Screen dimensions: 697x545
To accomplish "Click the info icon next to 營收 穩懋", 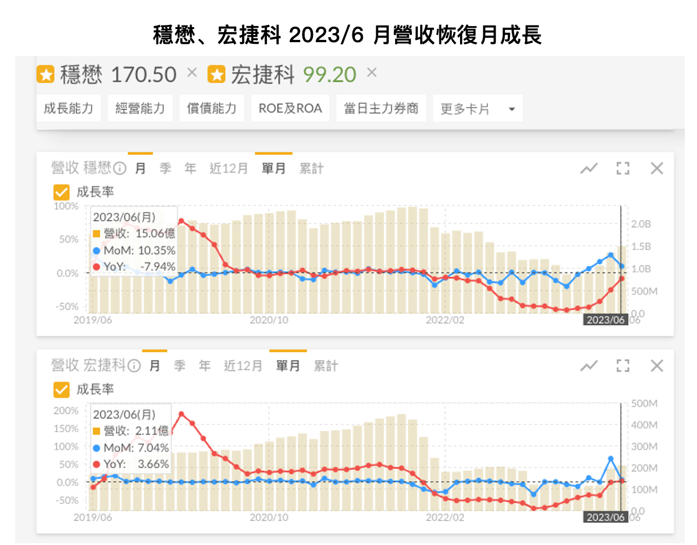I will [120, 168].
